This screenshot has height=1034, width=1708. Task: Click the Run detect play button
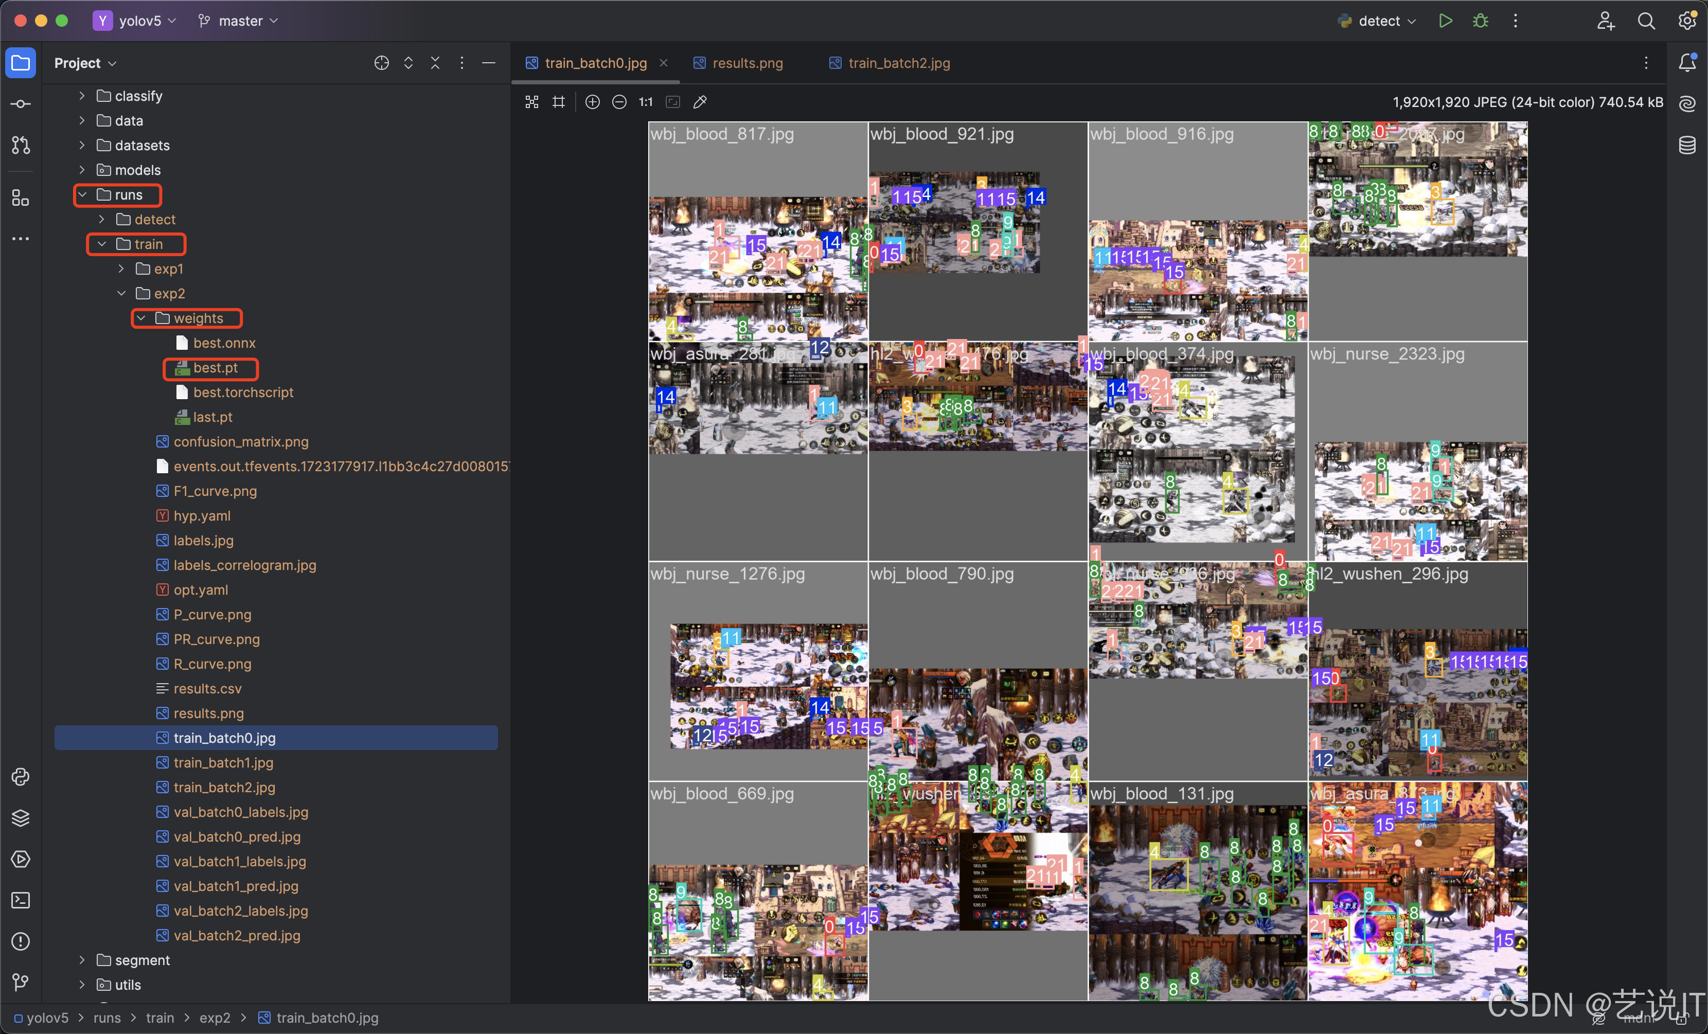point(1445,21)
